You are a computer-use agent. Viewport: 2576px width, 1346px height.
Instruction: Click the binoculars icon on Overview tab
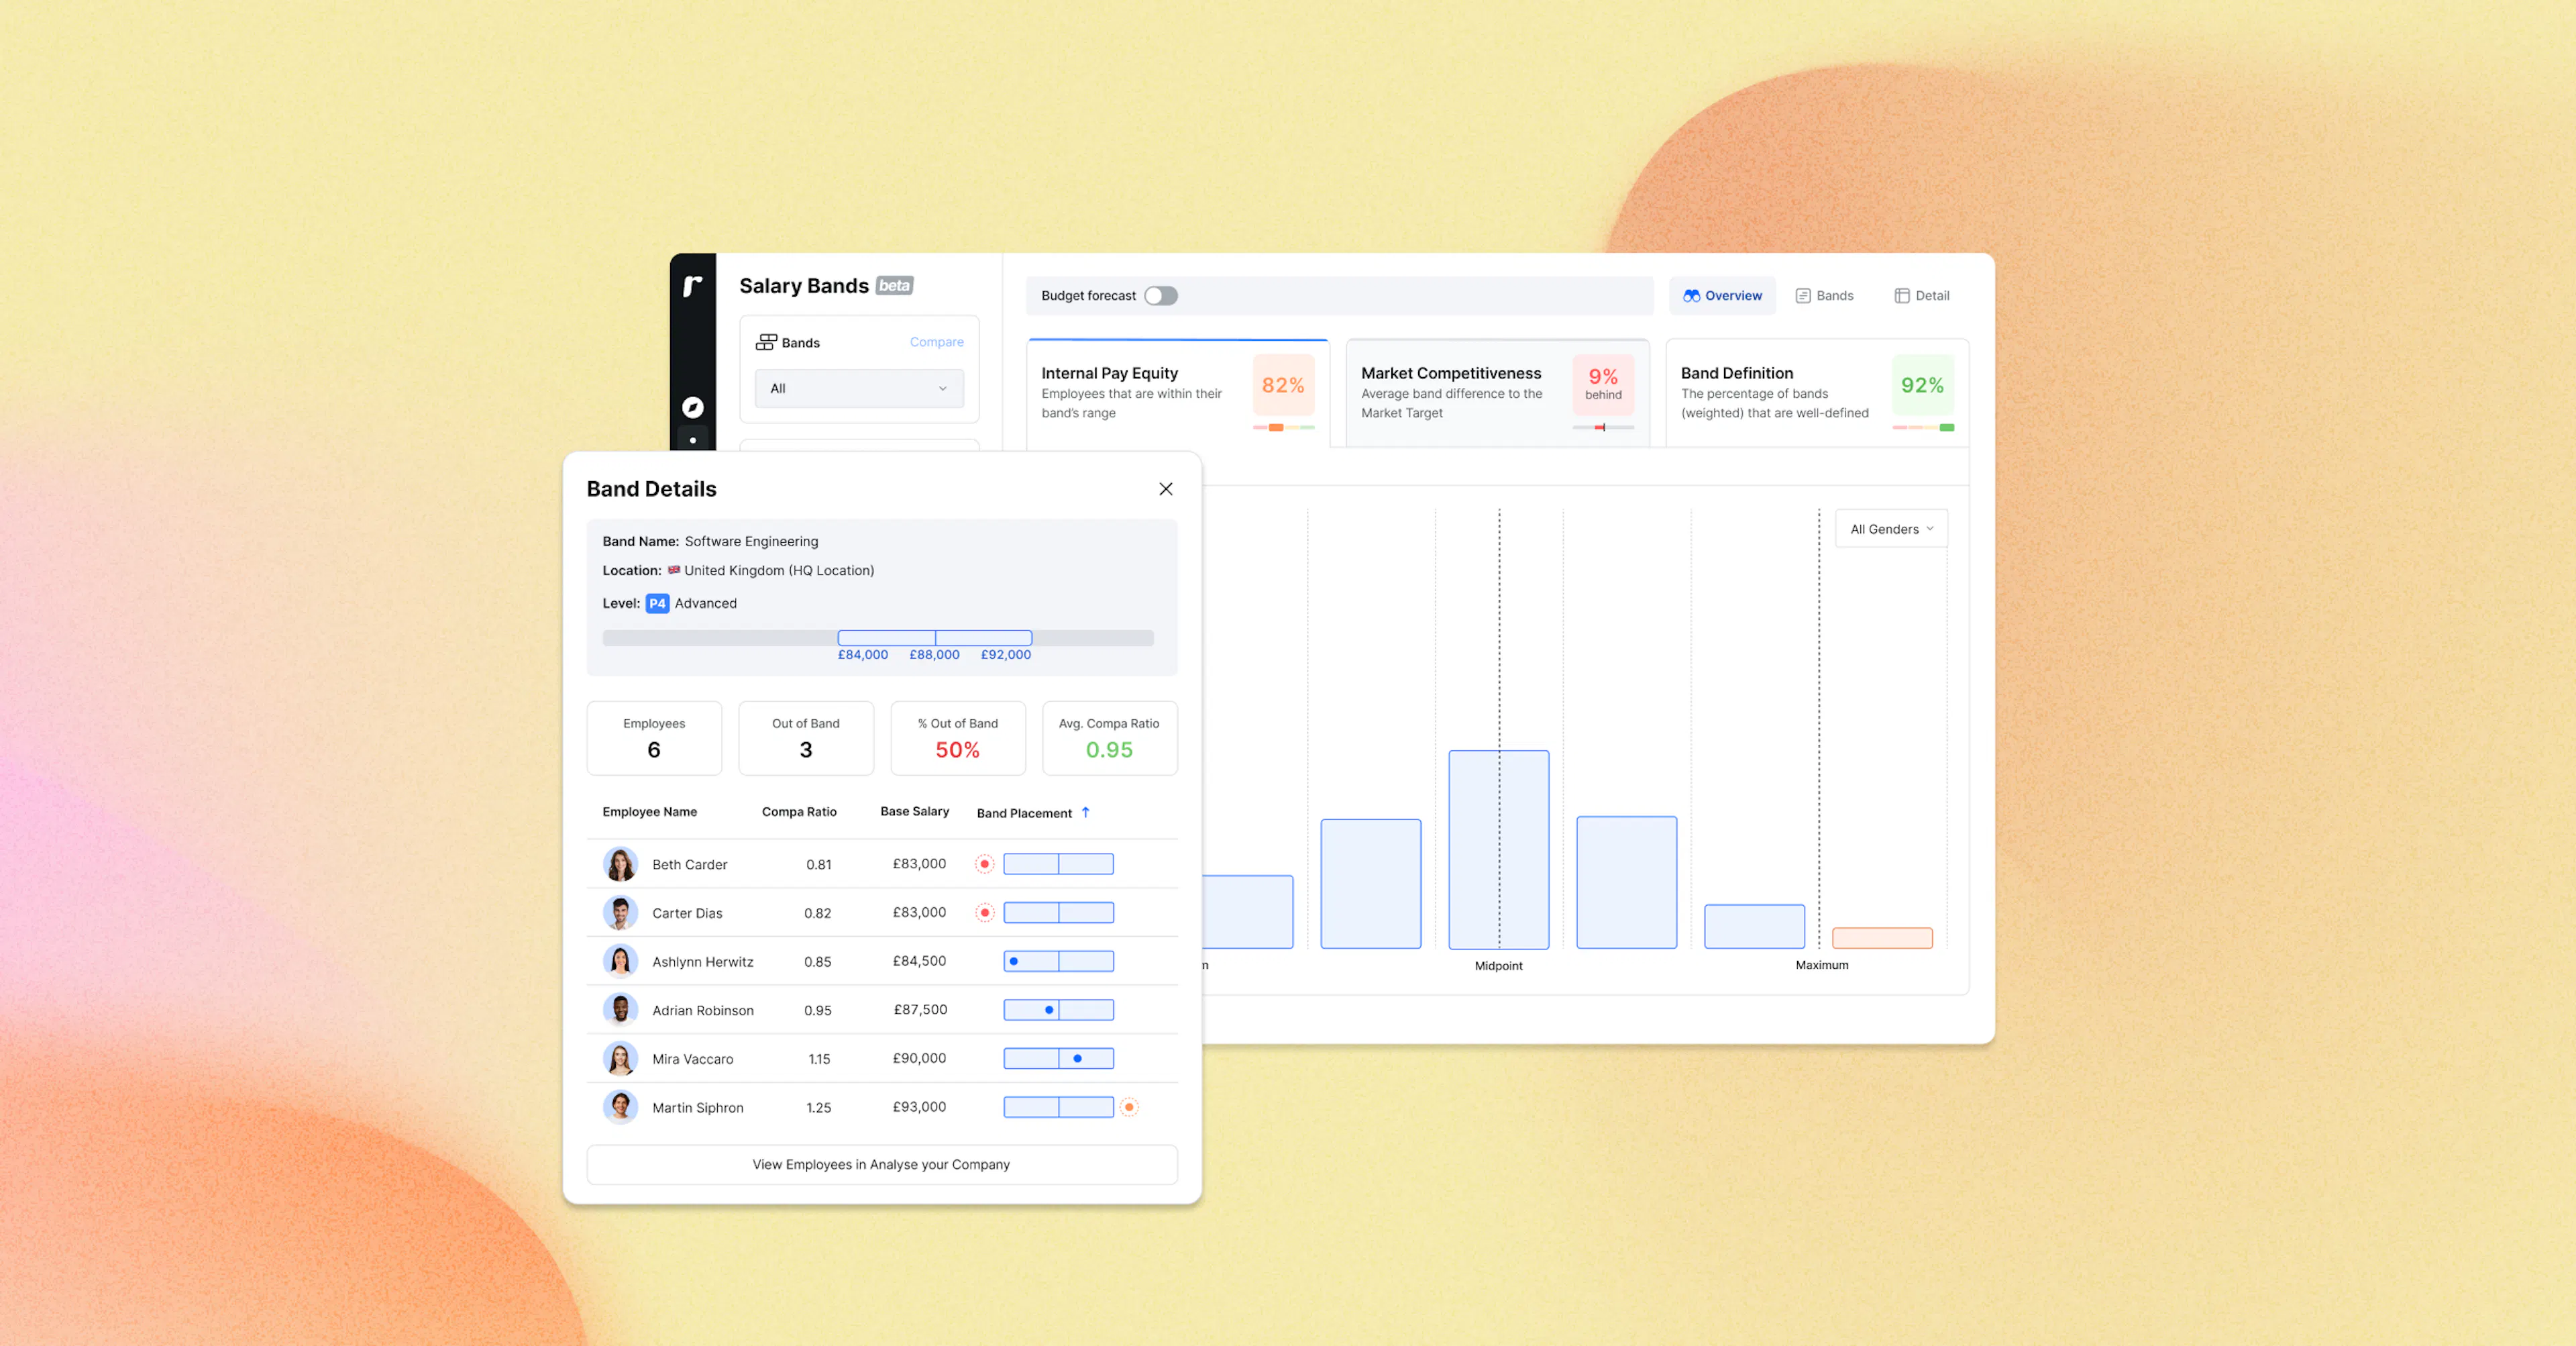pos(1691,296)
